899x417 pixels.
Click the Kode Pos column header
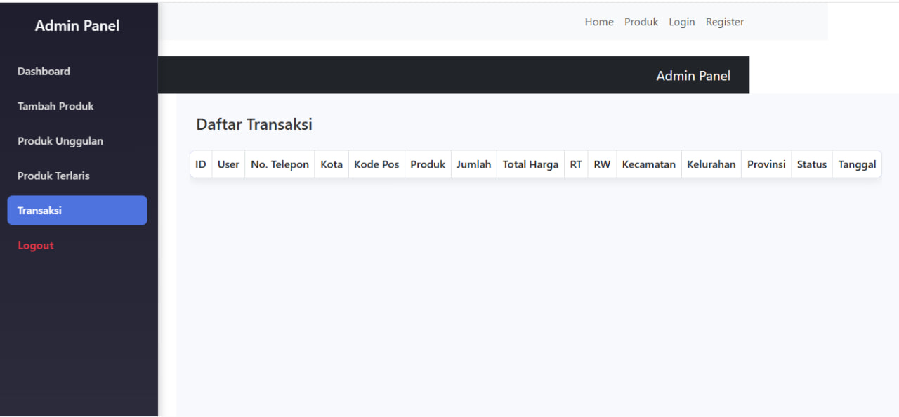pos(376,164)
